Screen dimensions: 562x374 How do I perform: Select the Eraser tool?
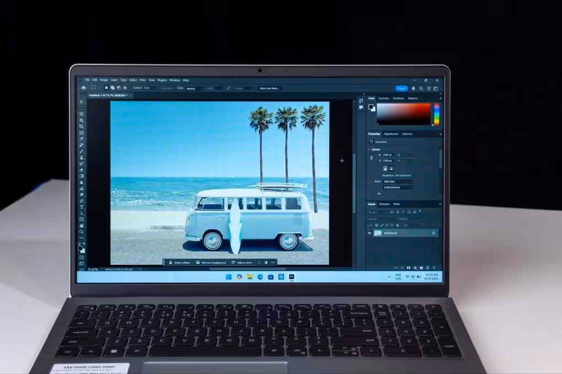pyautogui.click(x=82, y=170)
